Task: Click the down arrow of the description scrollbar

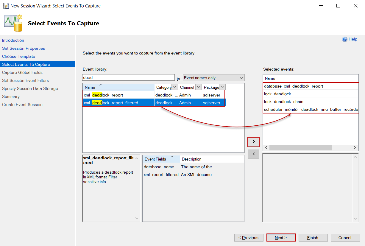Action: click(137, 218)
